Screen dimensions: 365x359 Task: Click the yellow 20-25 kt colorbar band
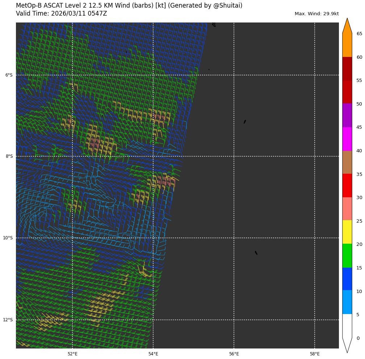click(347, 232)
